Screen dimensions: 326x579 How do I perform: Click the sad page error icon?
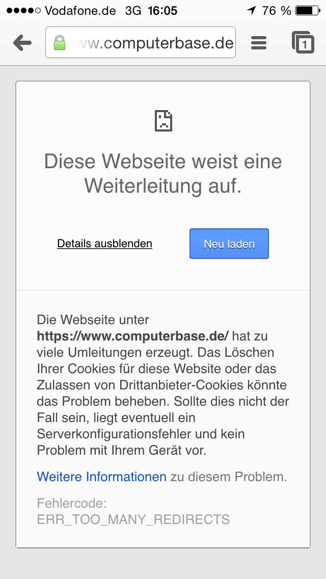163,121
